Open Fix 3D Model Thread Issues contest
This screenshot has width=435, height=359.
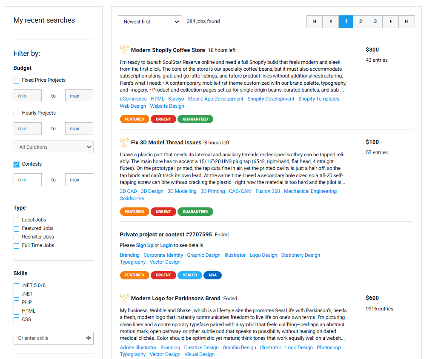tap(166, 142)
